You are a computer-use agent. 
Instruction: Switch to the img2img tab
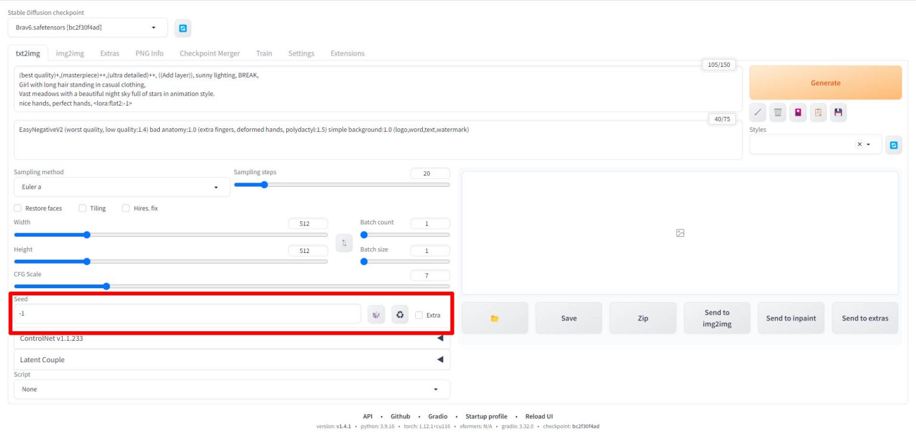pos(70,53)
